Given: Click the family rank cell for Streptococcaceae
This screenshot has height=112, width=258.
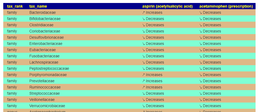Looking at the screenshot, I should tap(12, 94).
